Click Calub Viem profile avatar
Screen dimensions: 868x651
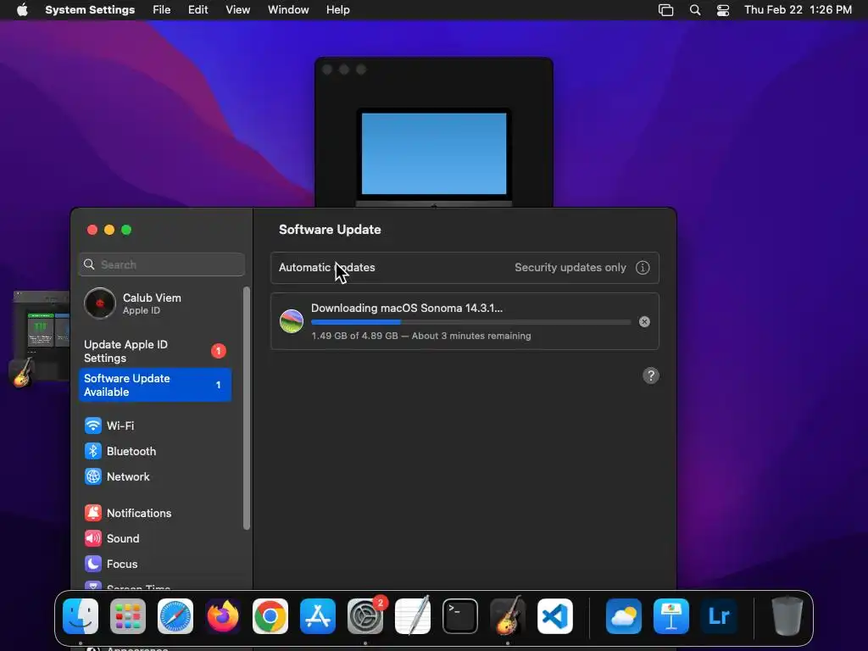[x=100, y=303]
